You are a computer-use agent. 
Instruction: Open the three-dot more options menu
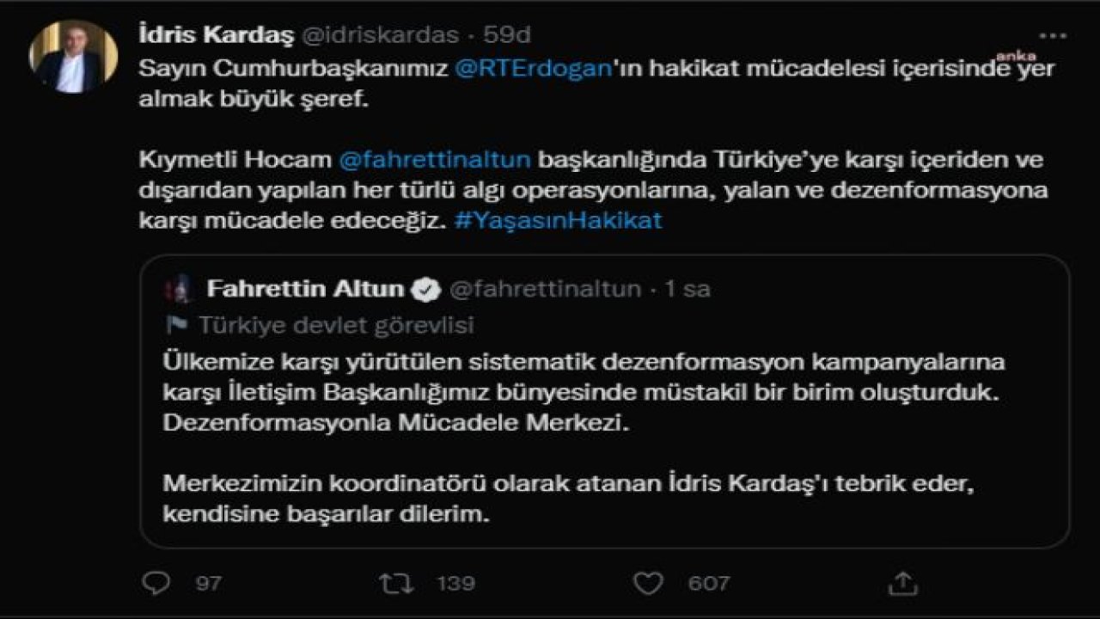[x=1053, y=36]
